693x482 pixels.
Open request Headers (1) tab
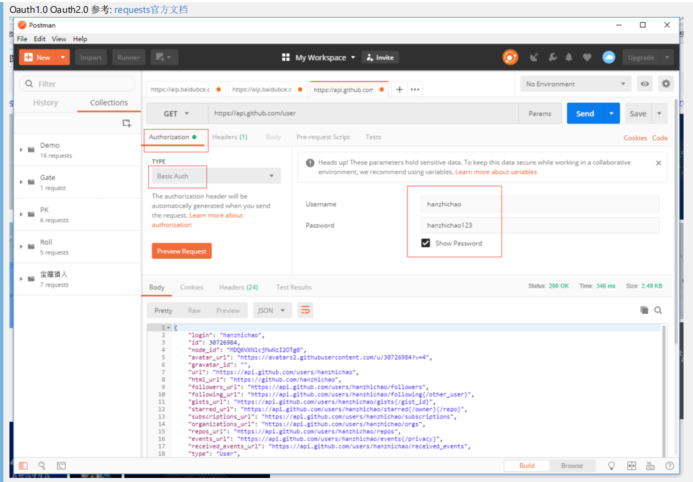[230, 137]
